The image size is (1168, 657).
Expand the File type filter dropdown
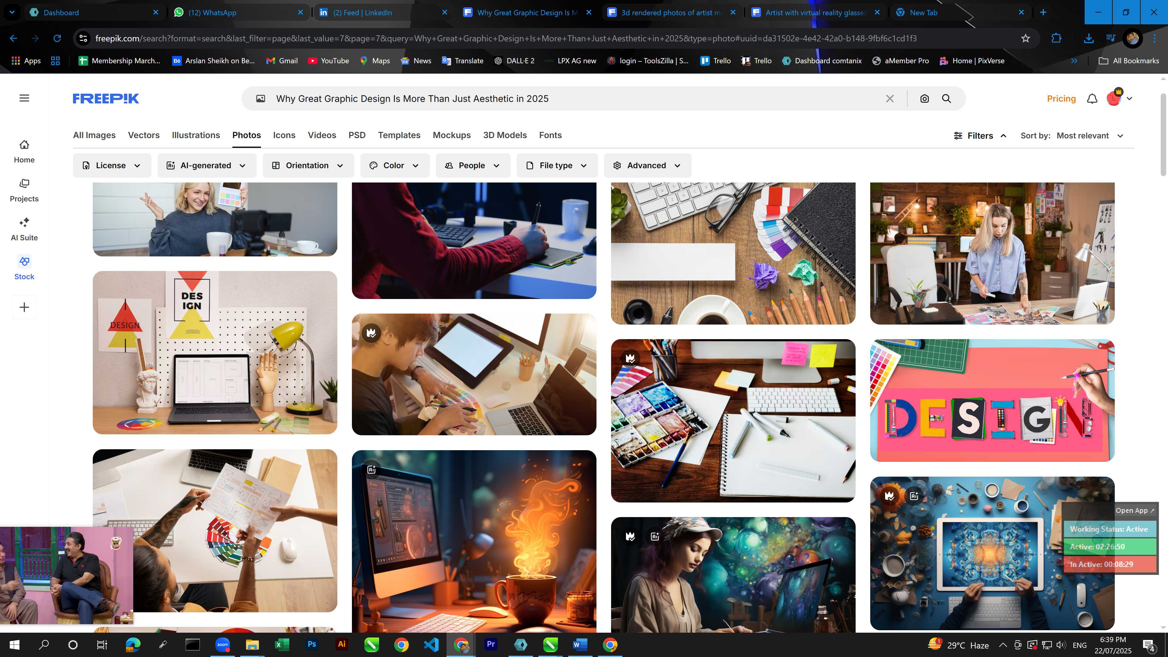coord(557,165)
